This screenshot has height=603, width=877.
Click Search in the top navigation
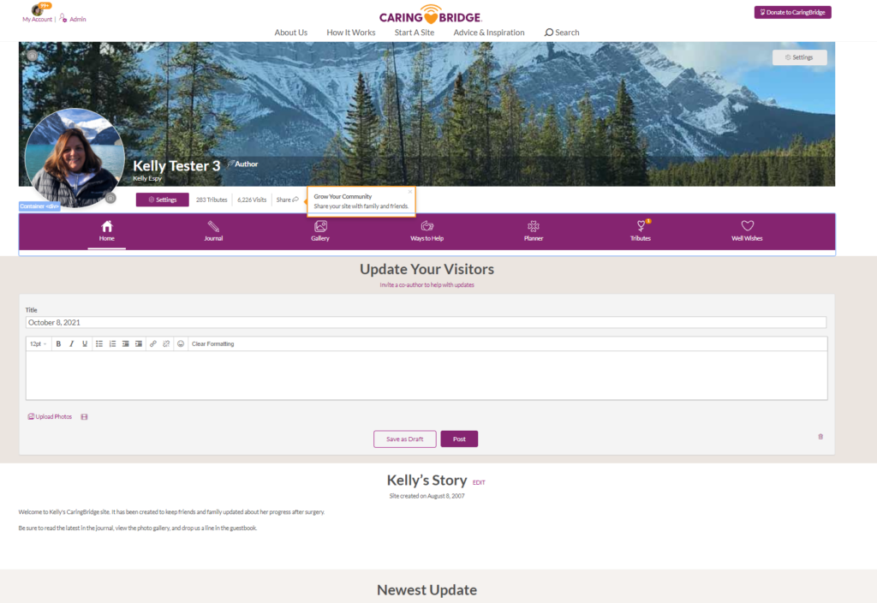point(562,33)
